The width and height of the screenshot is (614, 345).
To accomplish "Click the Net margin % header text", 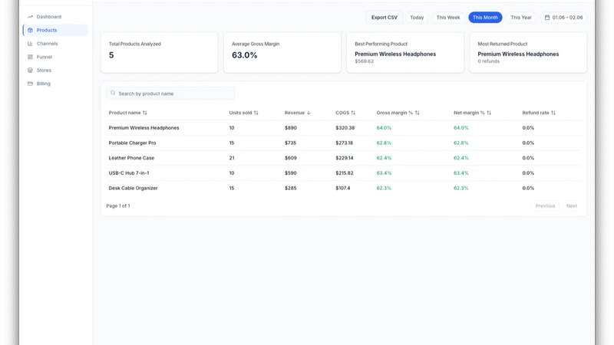I will pyautogui.click(x=469, y=113).
